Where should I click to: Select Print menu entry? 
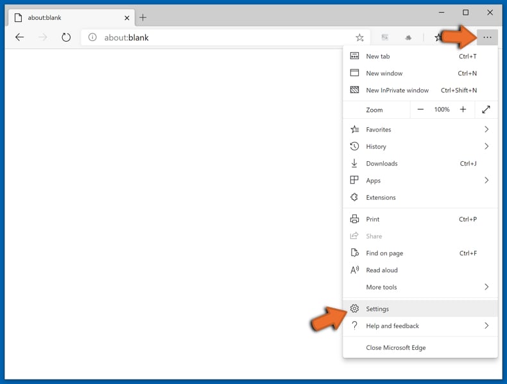[373, 220]
